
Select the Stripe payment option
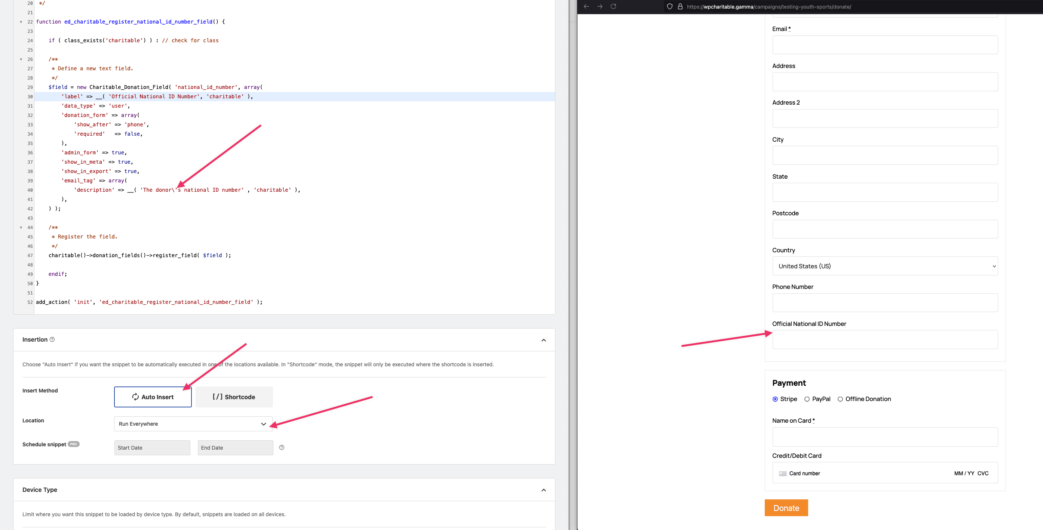(775, 399)
